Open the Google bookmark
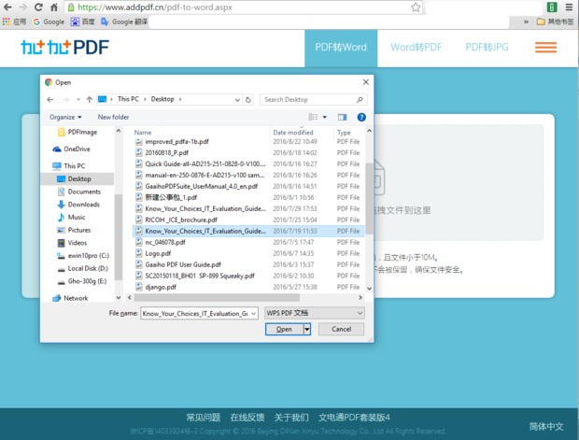 coord(49,21)
